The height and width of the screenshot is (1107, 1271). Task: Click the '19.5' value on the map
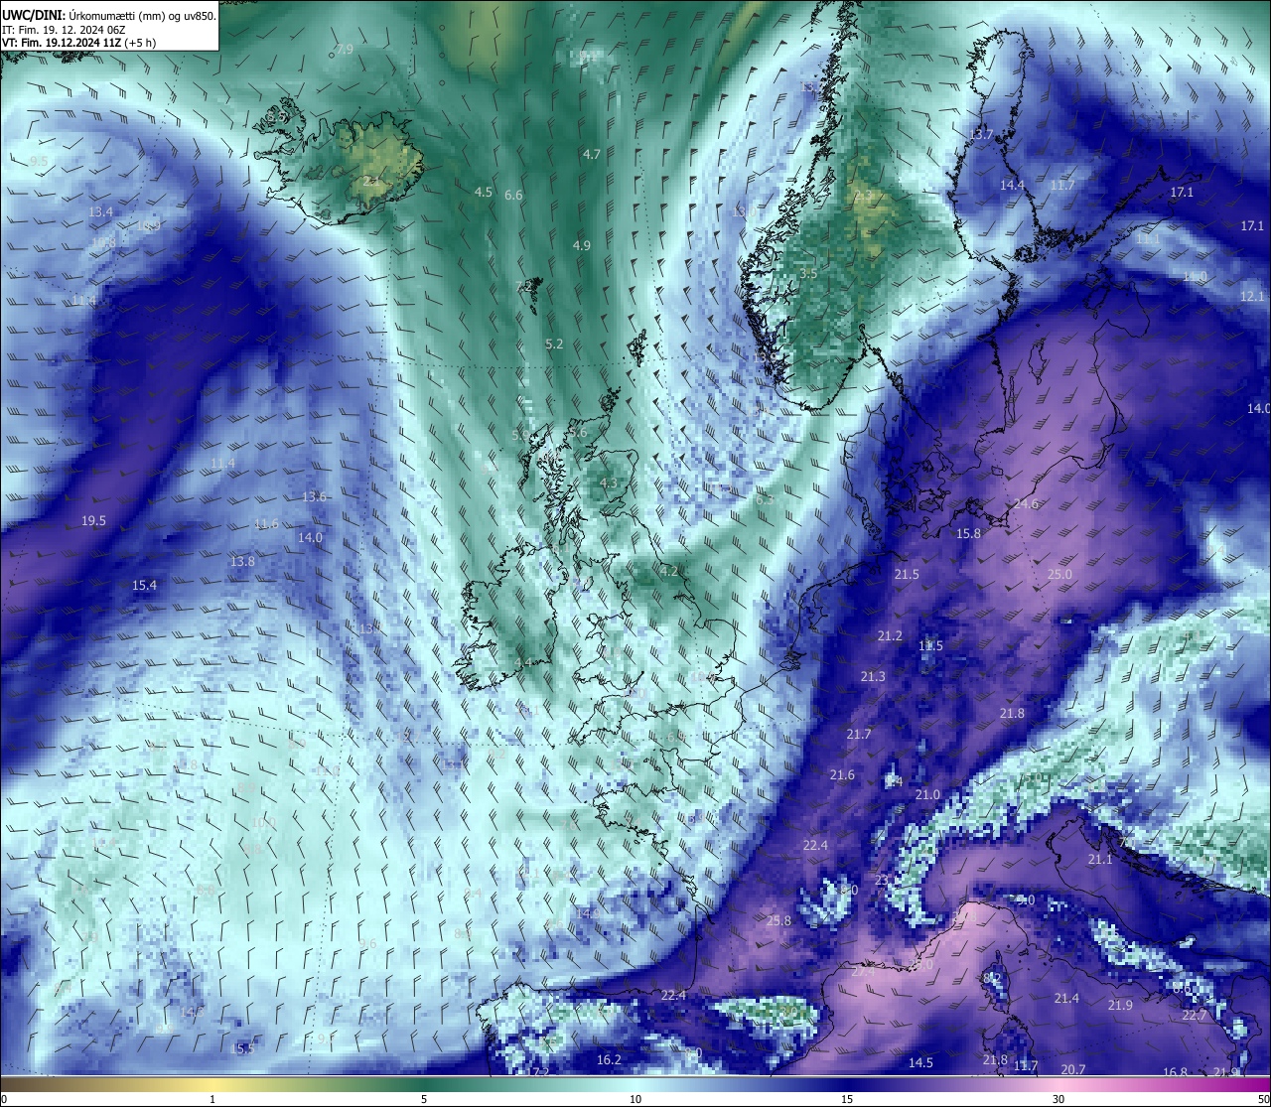point(93,521)
